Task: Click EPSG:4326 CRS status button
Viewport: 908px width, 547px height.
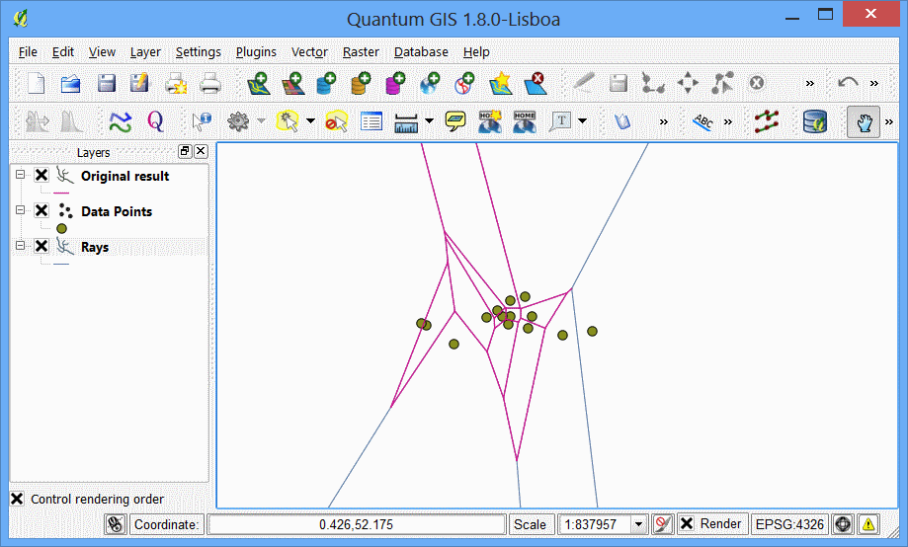Action: [x=789, y=524]
